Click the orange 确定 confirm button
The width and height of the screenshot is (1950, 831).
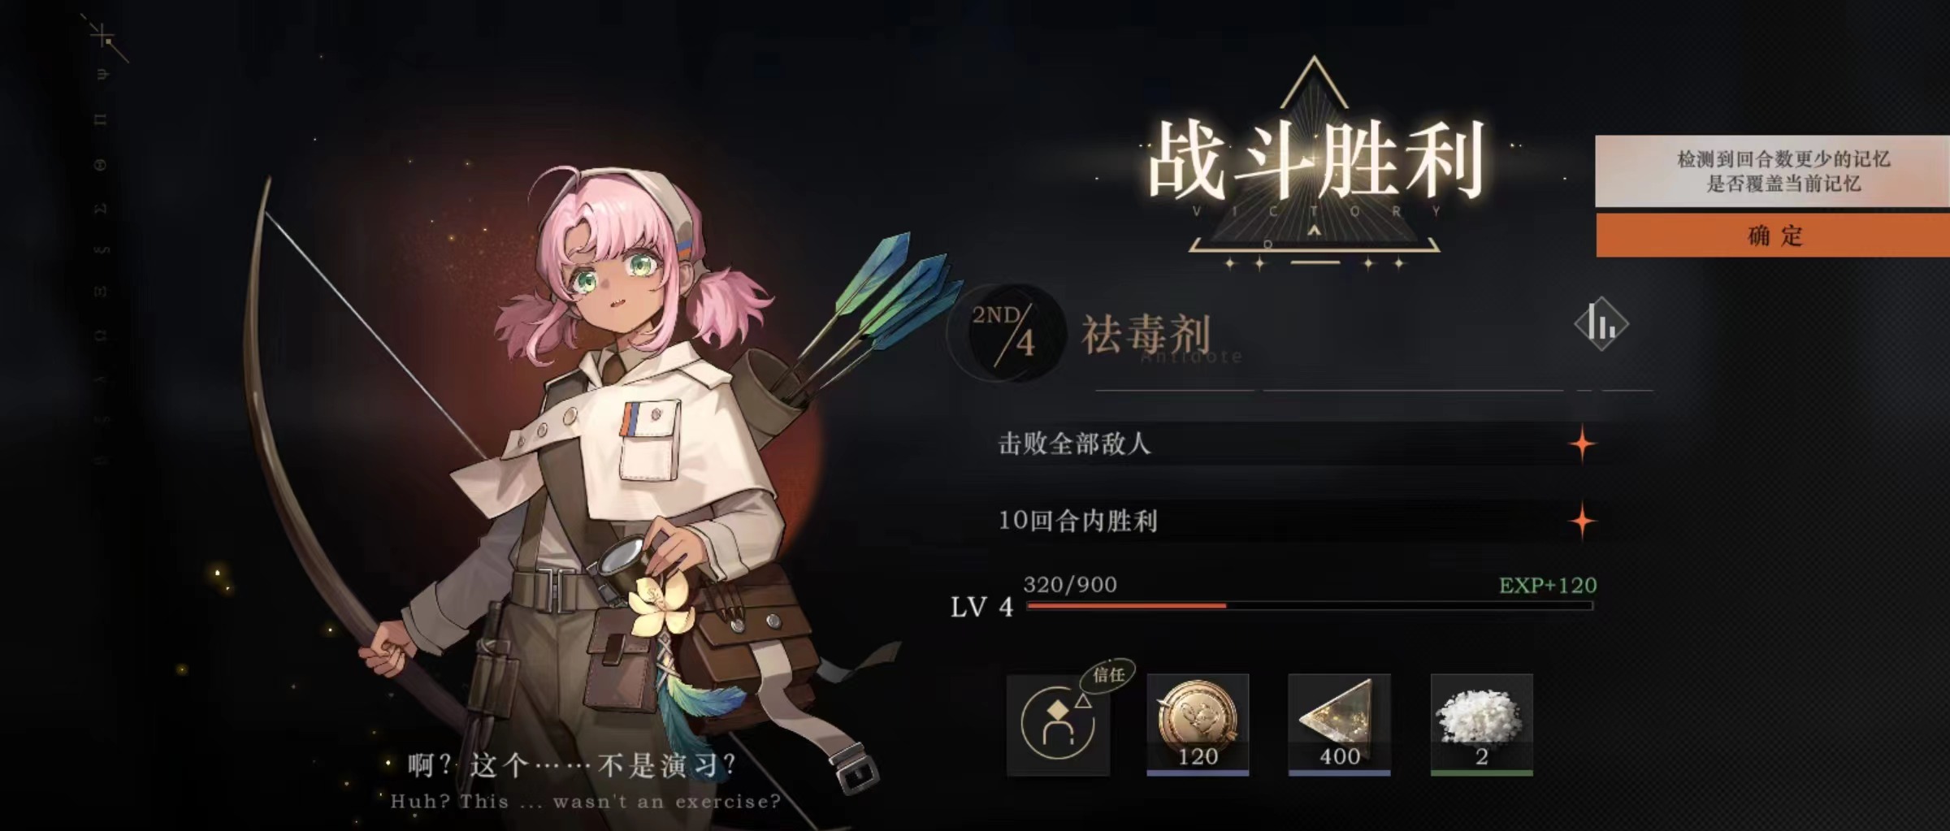(x=1773, y=236)
